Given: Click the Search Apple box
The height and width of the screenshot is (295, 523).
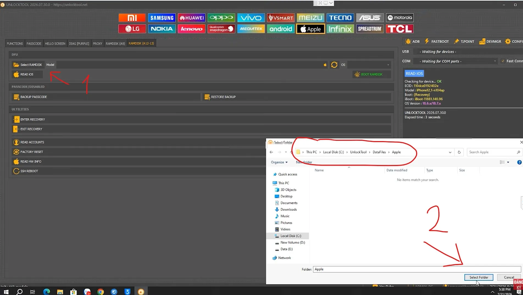Looking at the screenshot, I should [494, 152].
